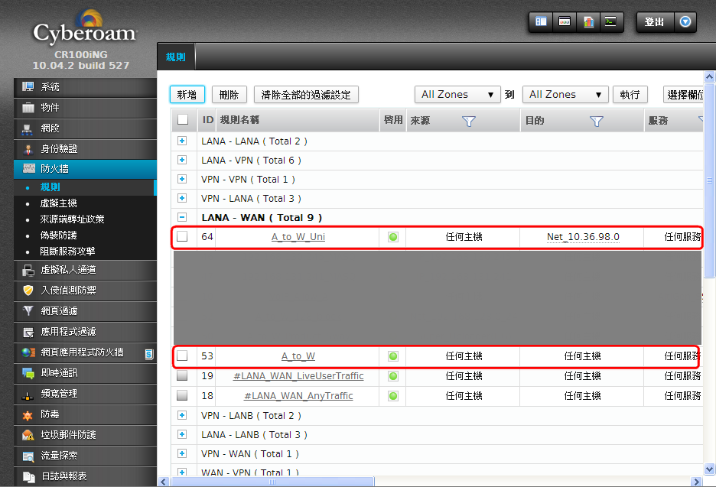Image resolution: width=716 pixels, height=487 pixels.
Task: Click the 應用程式過濾 icon
Action: tap(28, 333)
